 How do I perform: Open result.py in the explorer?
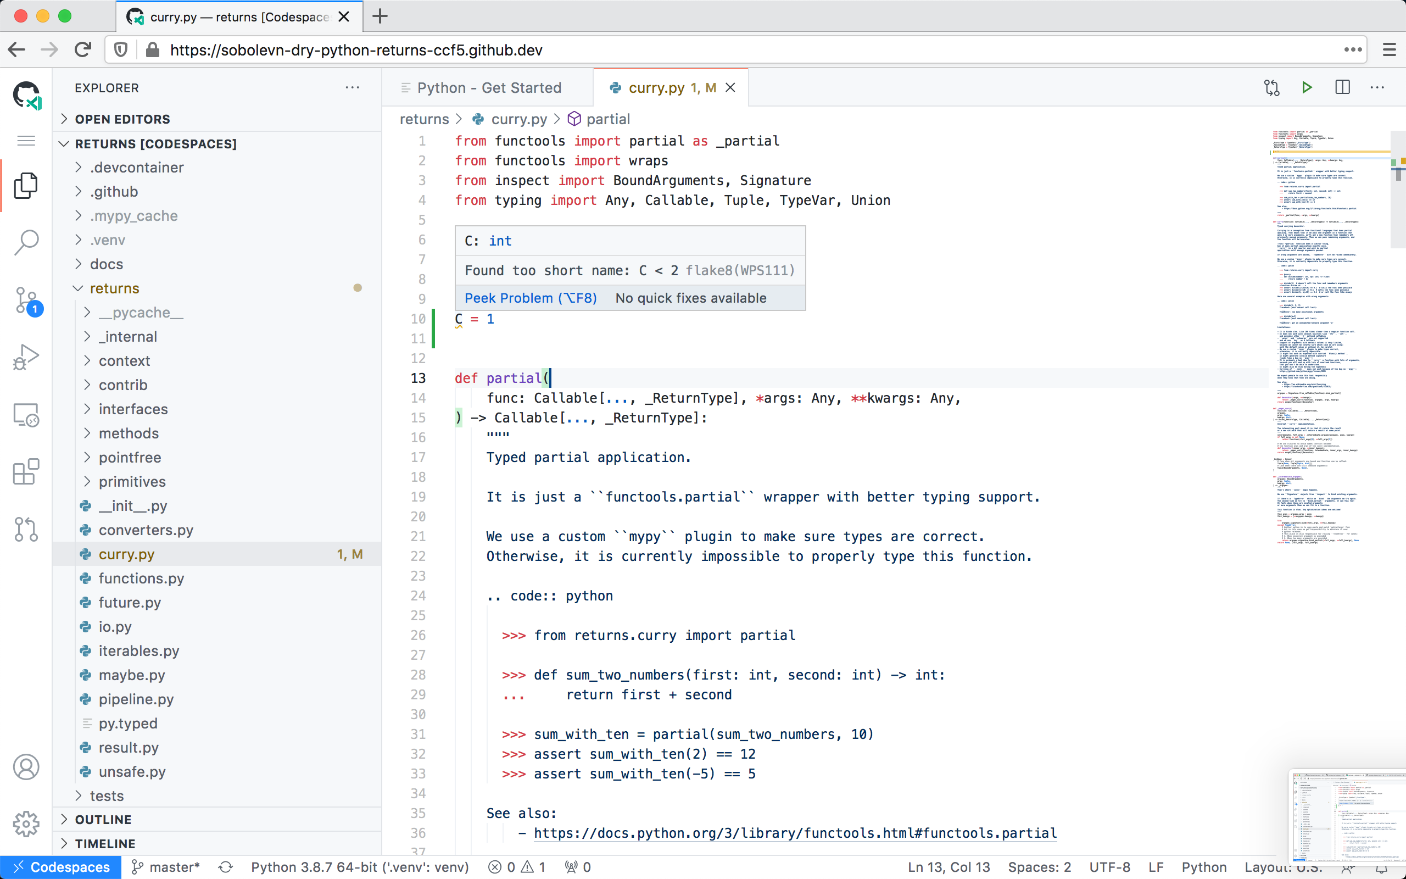216,747
